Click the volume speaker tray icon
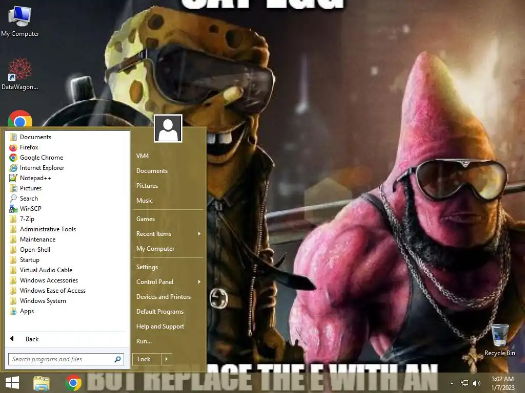Image resolution: width=525 pixels, height=393 pixels. coord(476,383)
